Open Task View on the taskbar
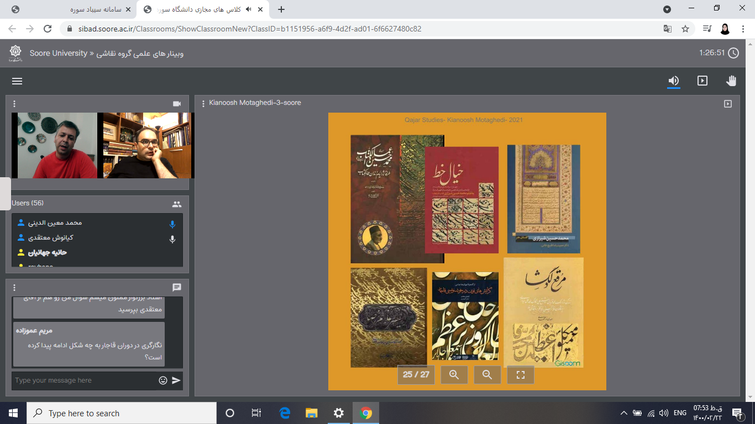Viewport: 755px width, 424px height. [256, 413]
